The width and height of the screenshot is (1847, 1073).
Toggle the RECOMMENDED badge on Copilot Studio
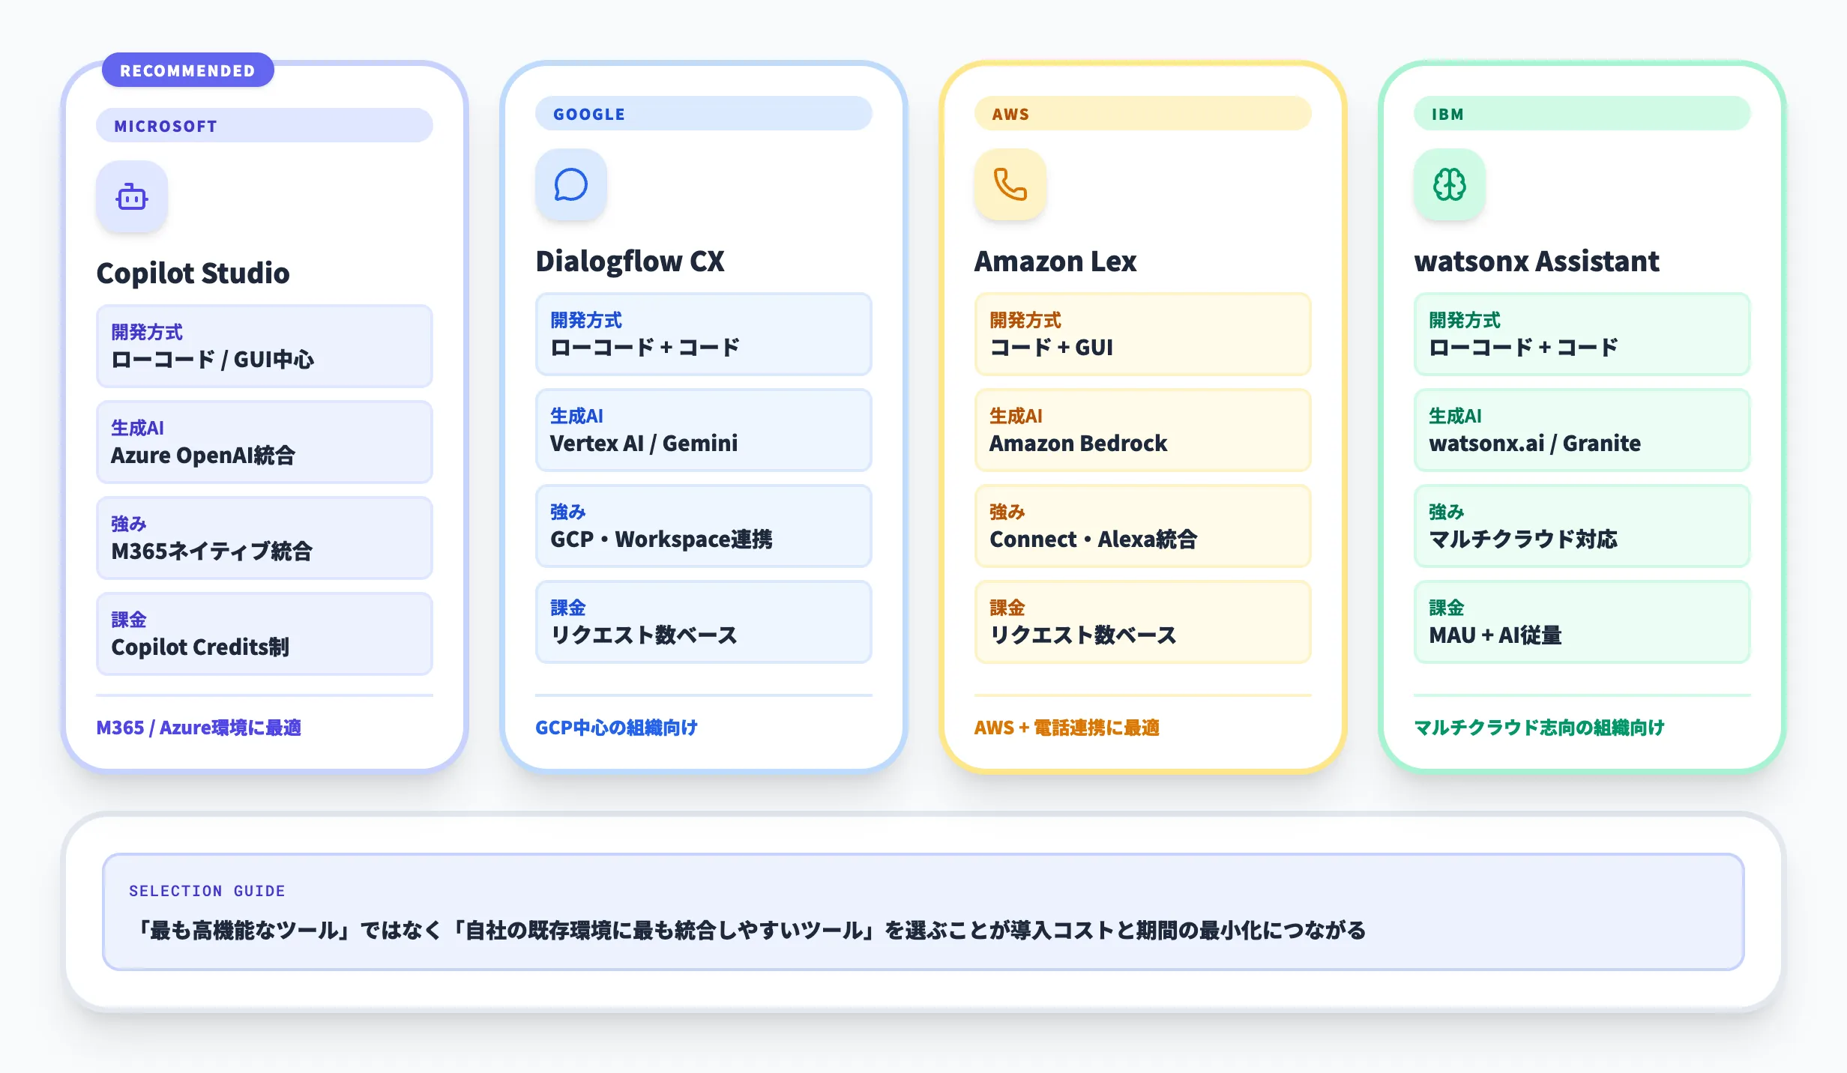pos(187,70)
